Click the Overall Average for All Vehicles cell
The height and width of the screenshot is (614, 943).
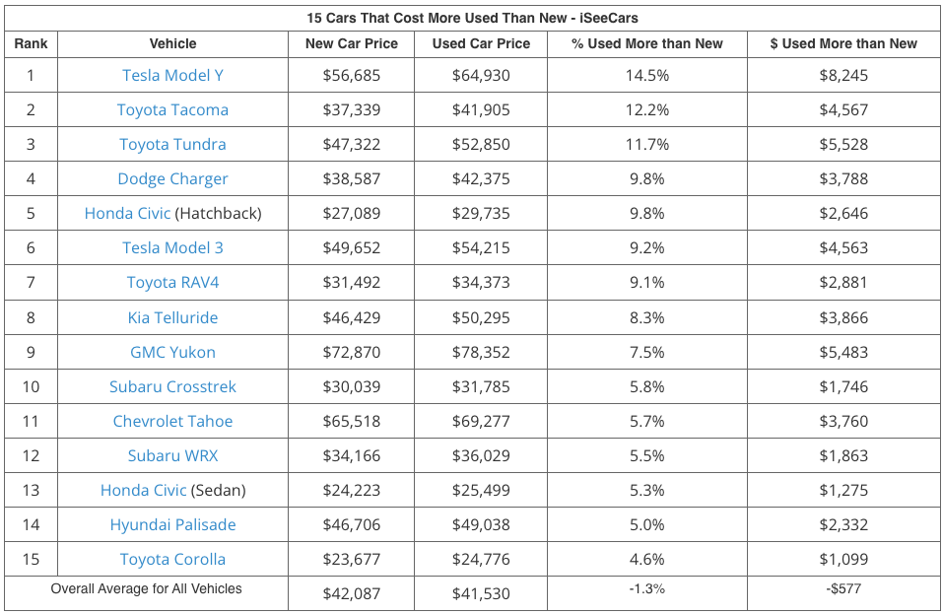(146, 589)
